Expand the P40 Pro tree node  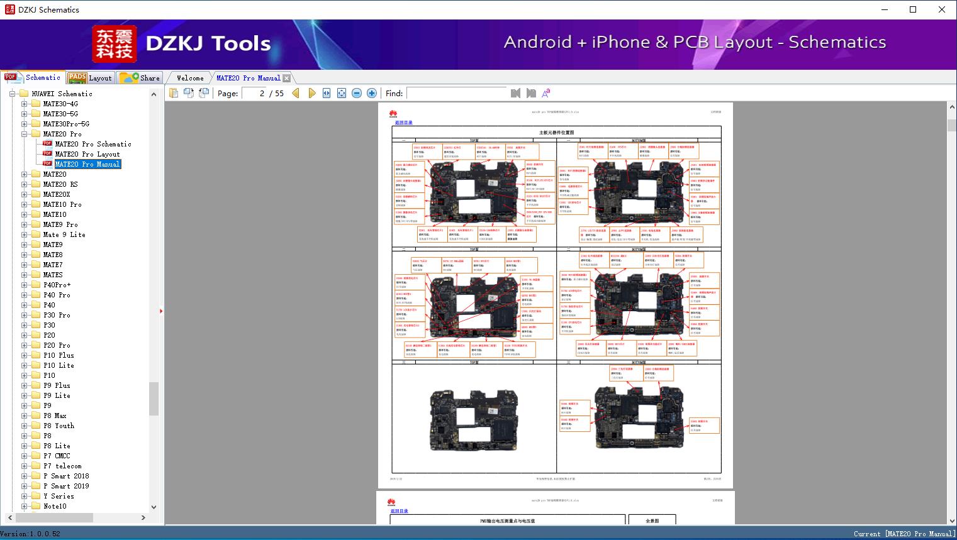coord(25,295)
